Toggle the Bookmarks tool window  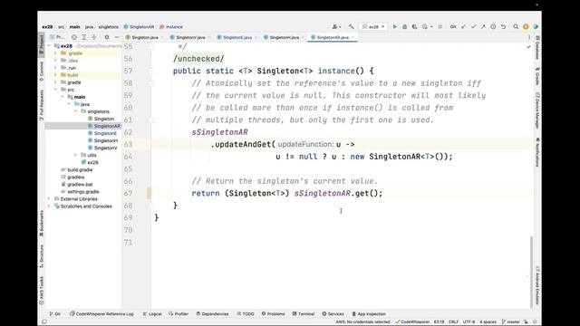click(41, 224)
